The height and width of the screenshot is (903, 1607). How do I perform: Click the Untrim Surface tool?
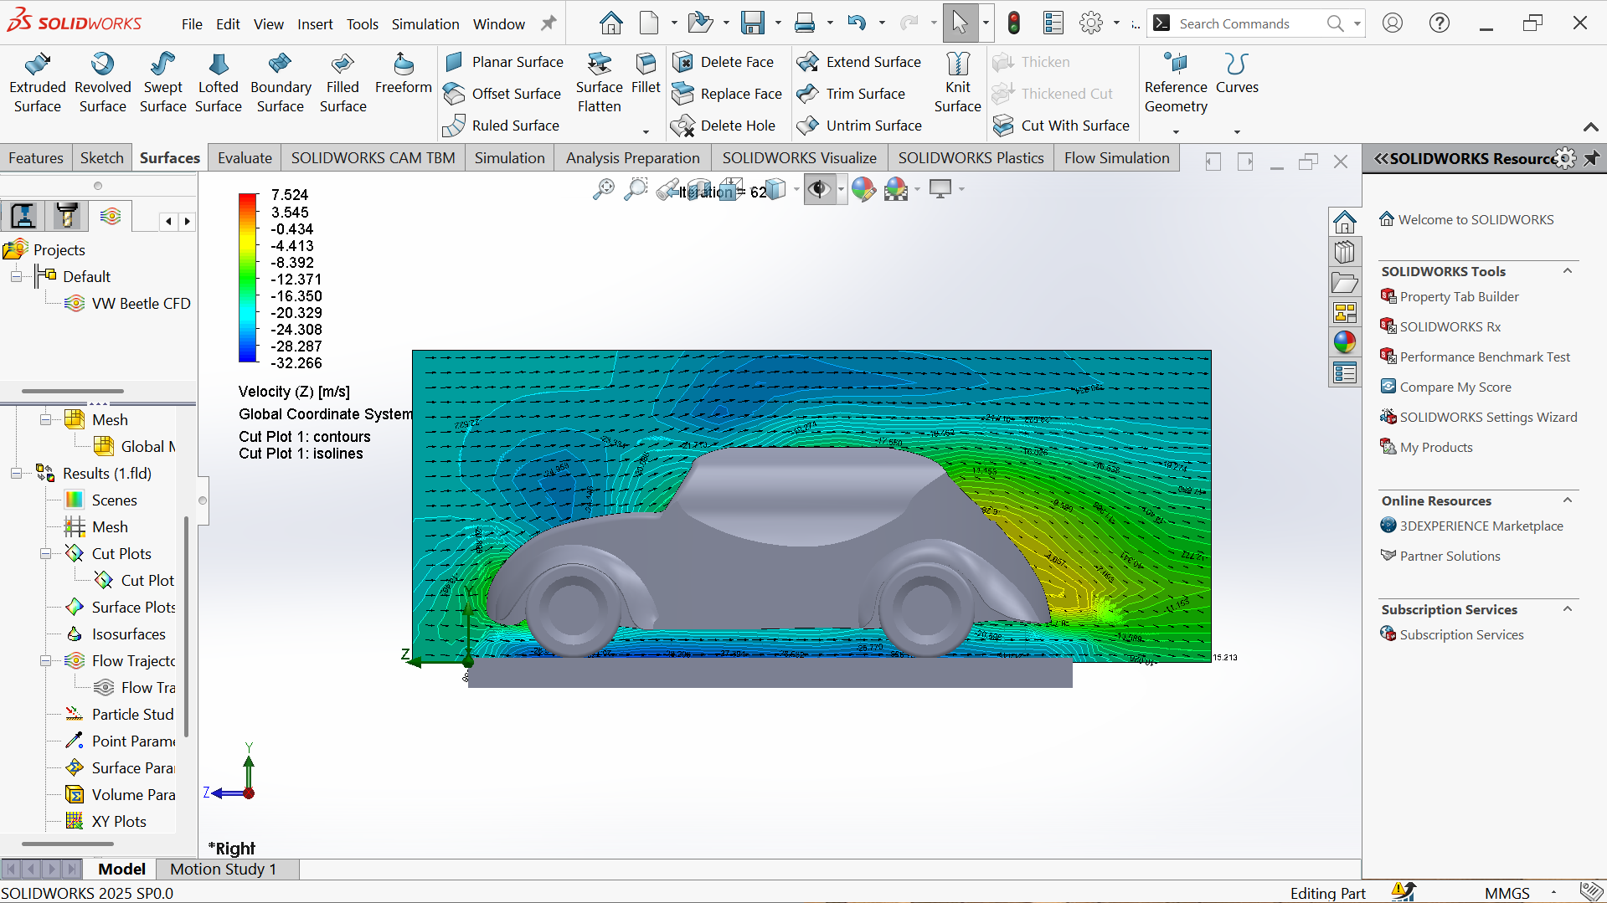tap(860, 126)
